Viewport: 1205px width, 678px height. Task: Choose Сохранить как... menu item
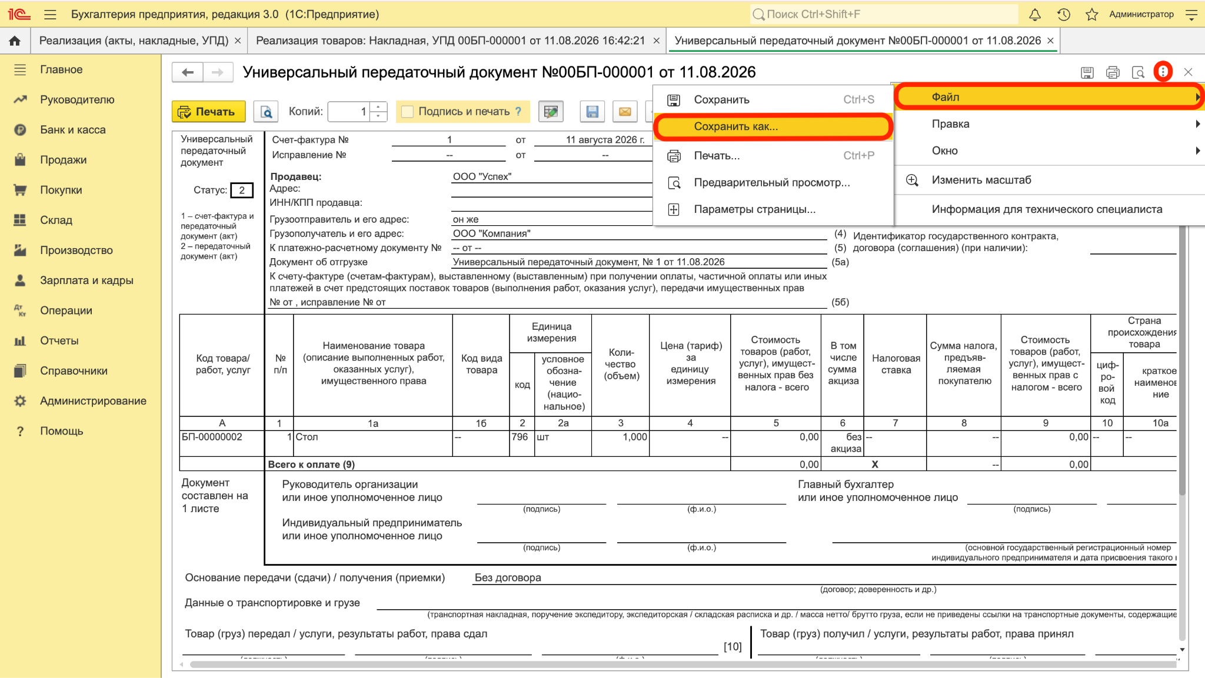773,126
